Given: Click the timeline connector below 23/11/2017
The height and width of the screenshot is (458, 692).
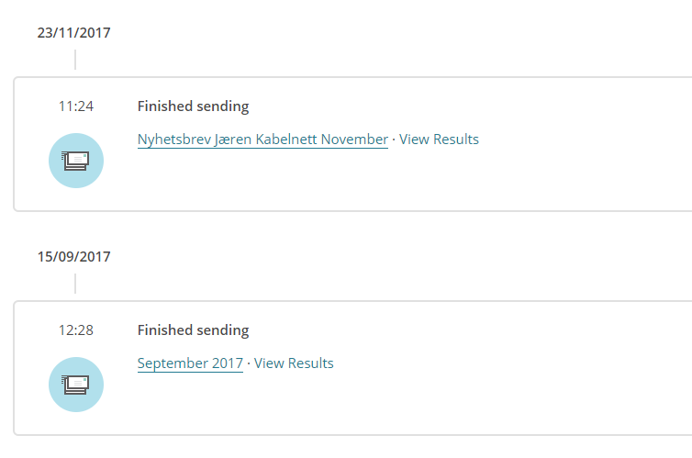Looking at the screenshot, I should point(75,60).
